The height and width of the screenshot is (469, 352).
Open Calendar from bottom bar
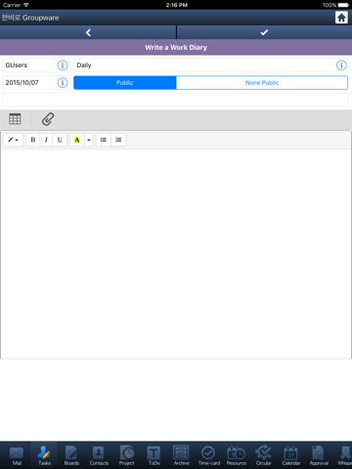pos(291,455)
